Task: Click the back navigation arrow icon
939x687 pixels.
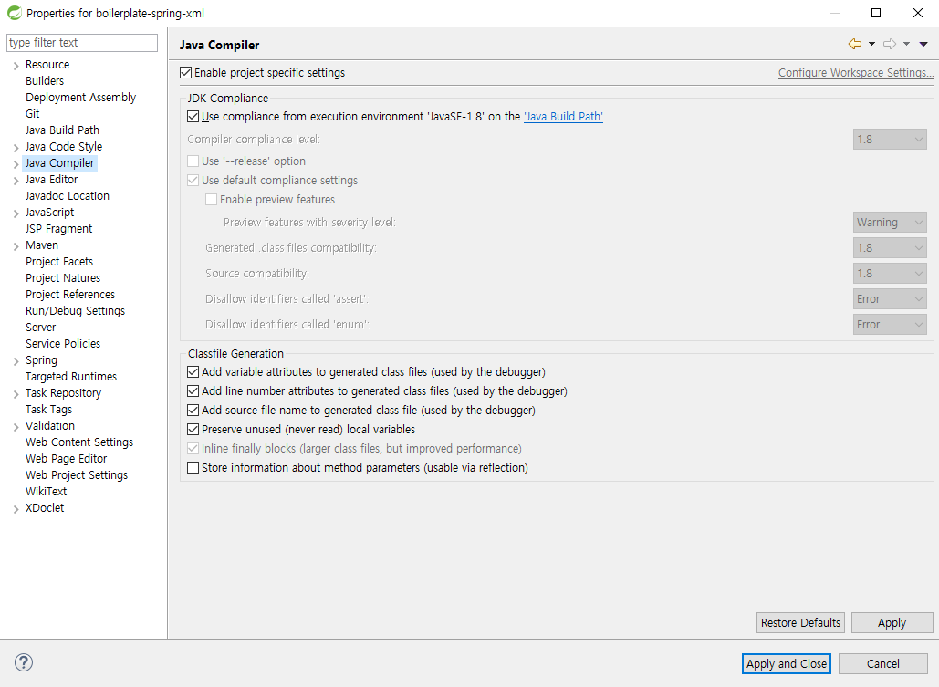Action: pyautogui.click(x=854, y=44)
